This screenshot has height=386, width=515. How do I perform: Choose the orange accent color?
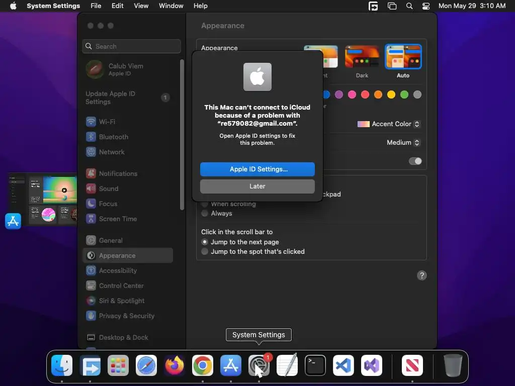click(378, 94)
